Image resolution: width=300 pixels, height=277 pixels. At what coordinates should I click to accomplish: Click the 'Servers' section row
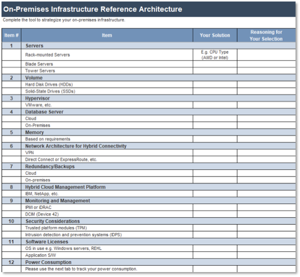click(149, 46)
